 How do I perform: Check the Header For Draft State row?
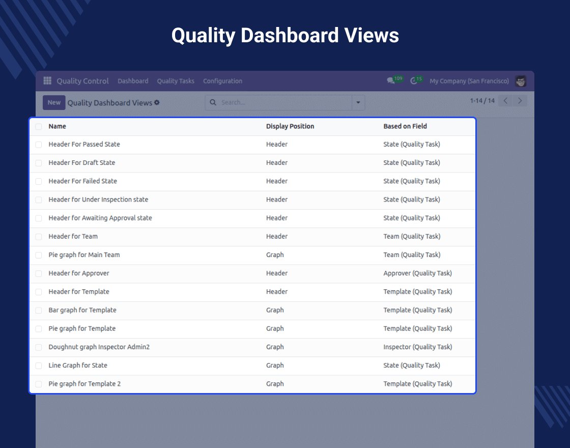click(39, 163)
